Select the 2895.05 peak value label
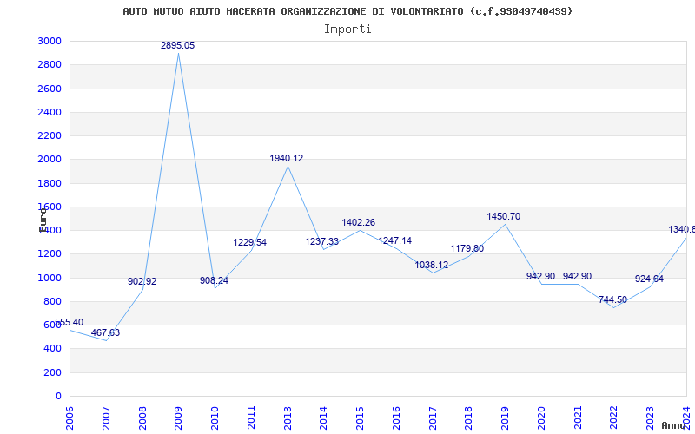695x434 pixels. [x=177, y=45]
